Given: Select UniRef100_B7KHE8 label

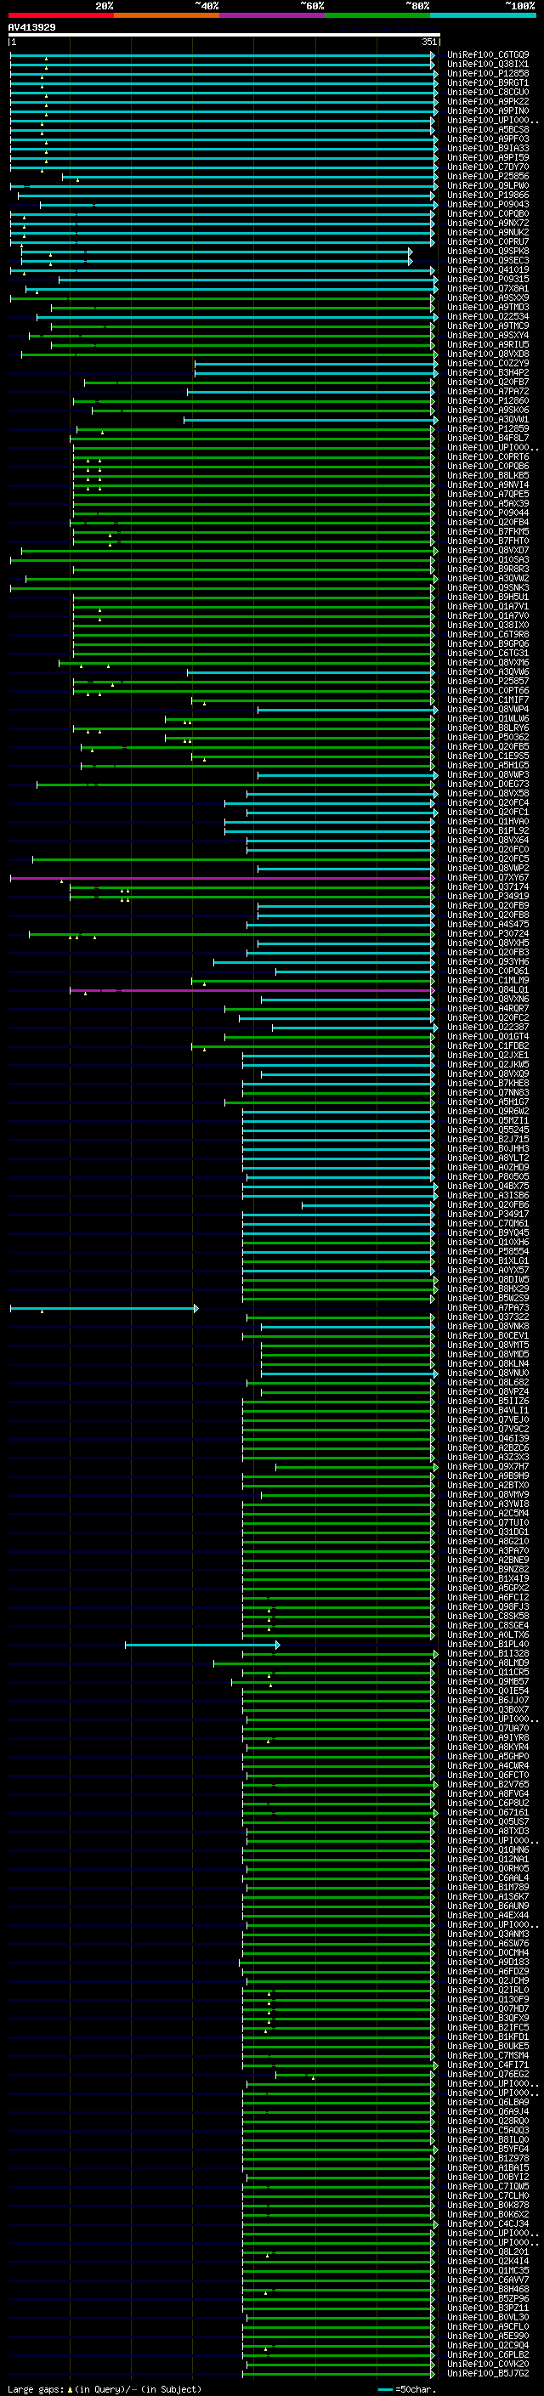Looking at the screenshot, I should pos(488,1084).
